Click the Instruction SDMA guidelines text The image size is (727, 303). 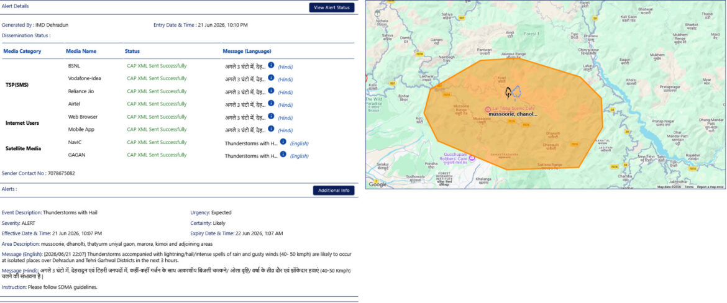coord(63,287)
